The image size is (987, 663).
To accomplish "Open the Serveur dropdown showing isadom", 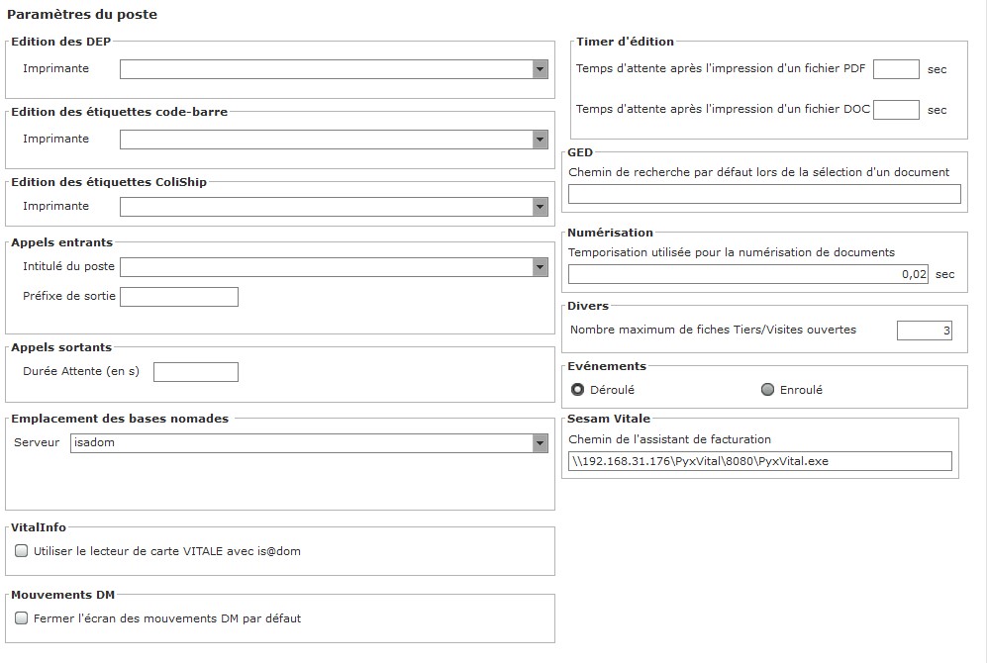I will pyautogui.click(x=540, y=443).
